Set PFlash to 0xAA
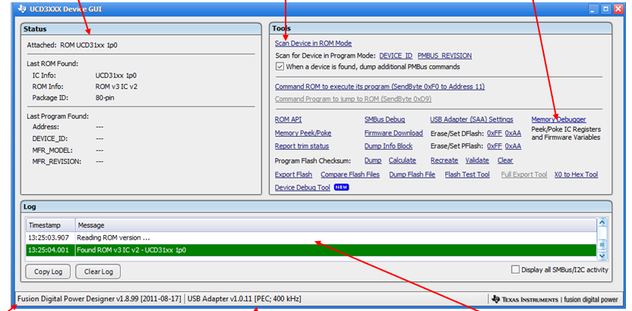Viewport: 632px width, 311px height. [x=513, y=146]
